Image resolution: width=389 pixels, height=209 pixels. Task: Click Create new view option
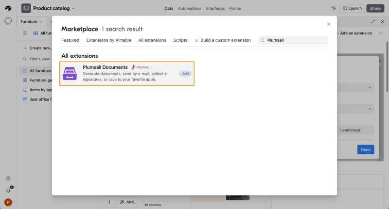pyautogui.click(x=37, y=48)
